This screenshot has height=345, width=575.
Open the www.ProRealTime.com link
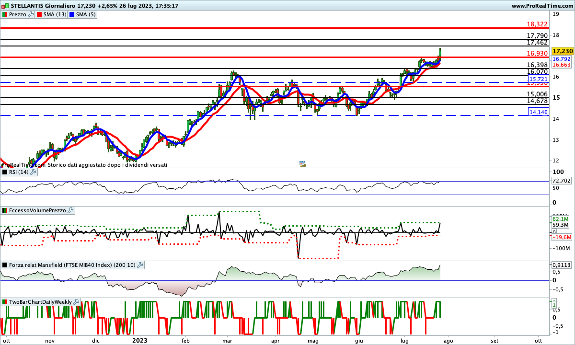[x=542, y=6]
